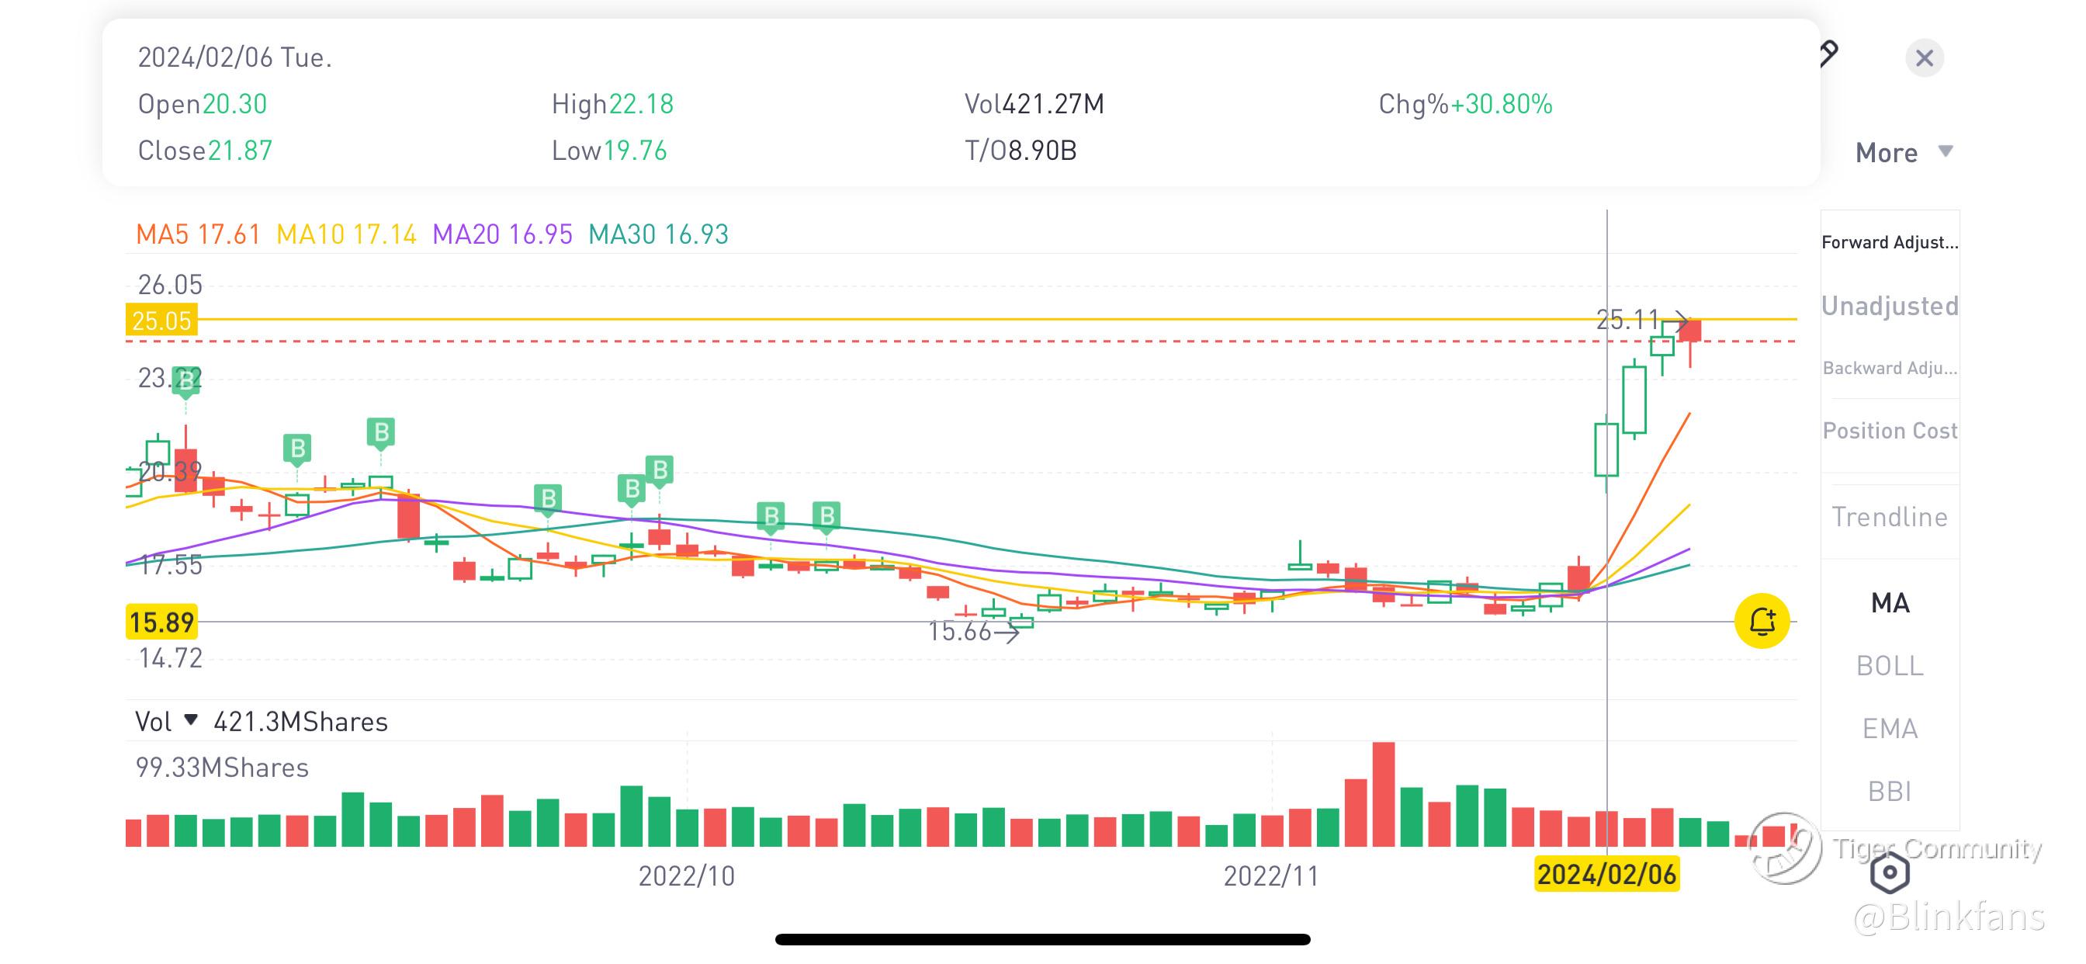
Task: Tap the lowest B buy marker near MA20 line
Action: tap(770, 516)
